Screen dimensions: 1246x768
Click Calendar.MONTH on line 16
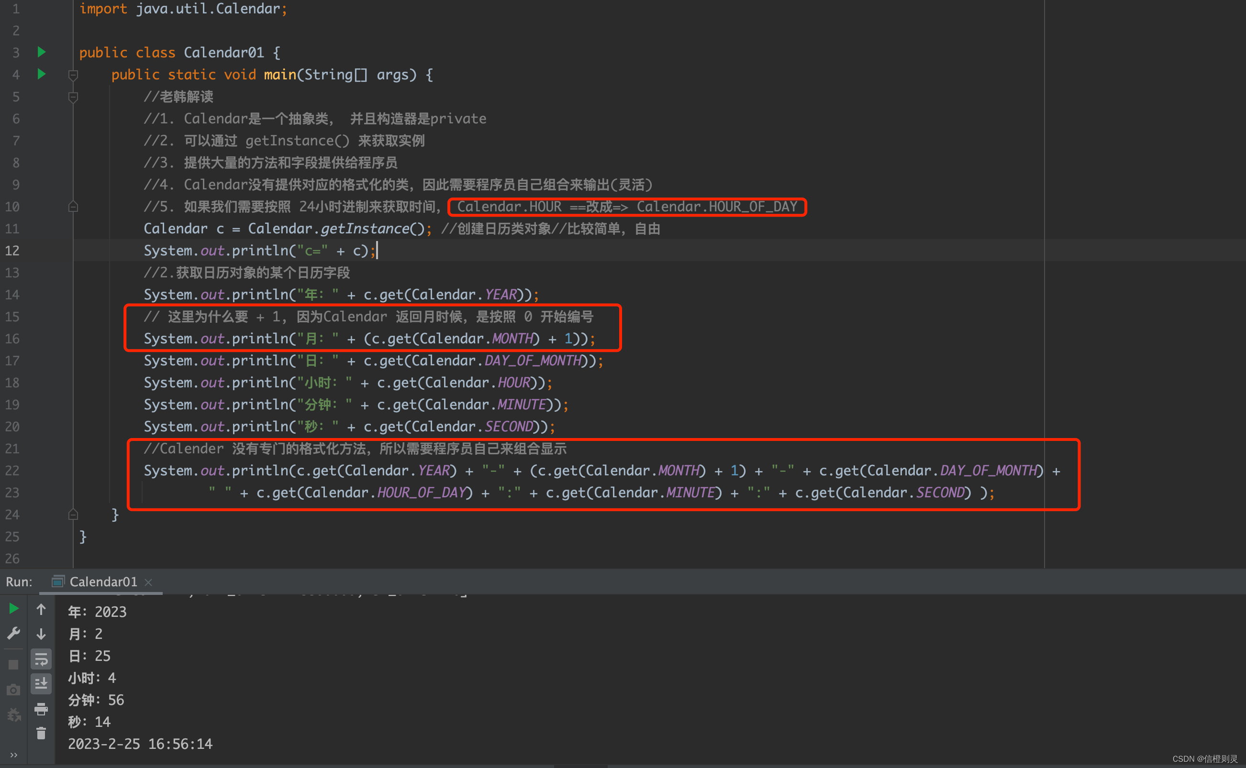coord(477,338)
